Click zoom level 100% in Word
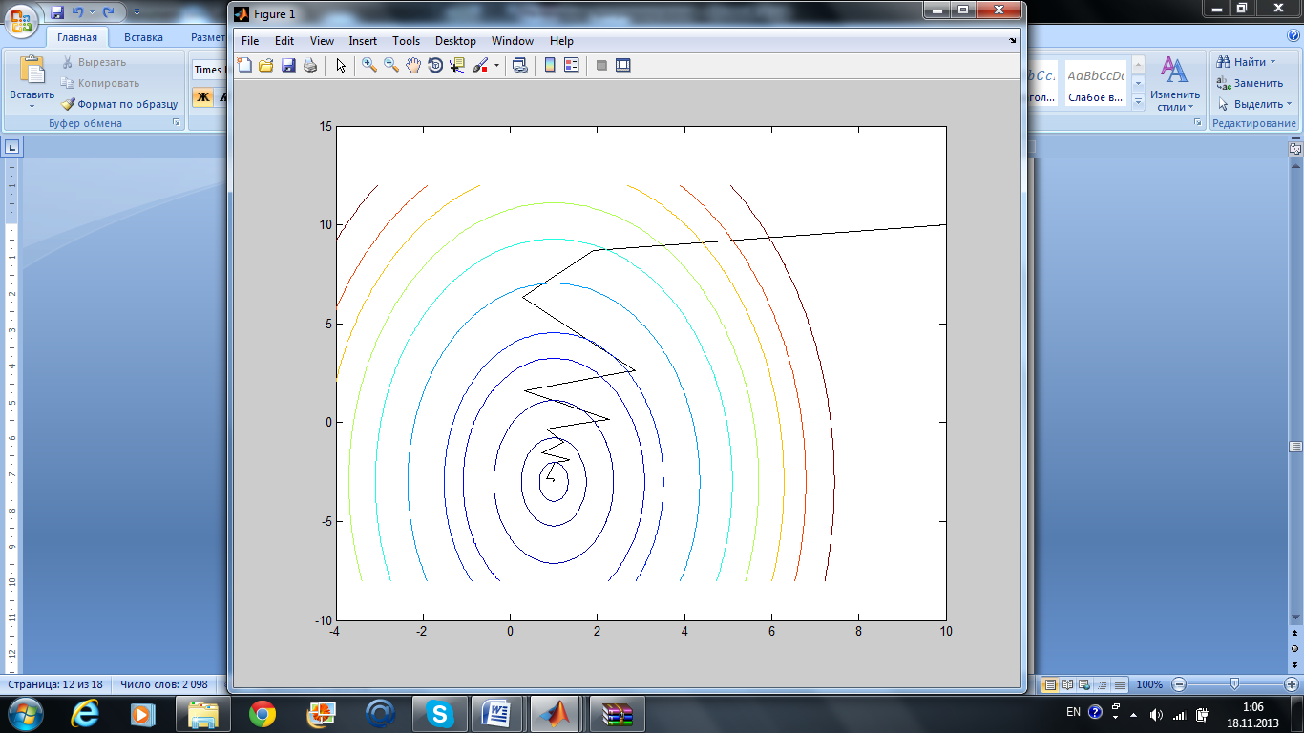Viewport: 1304px width, 733px height. point(1149,684)
